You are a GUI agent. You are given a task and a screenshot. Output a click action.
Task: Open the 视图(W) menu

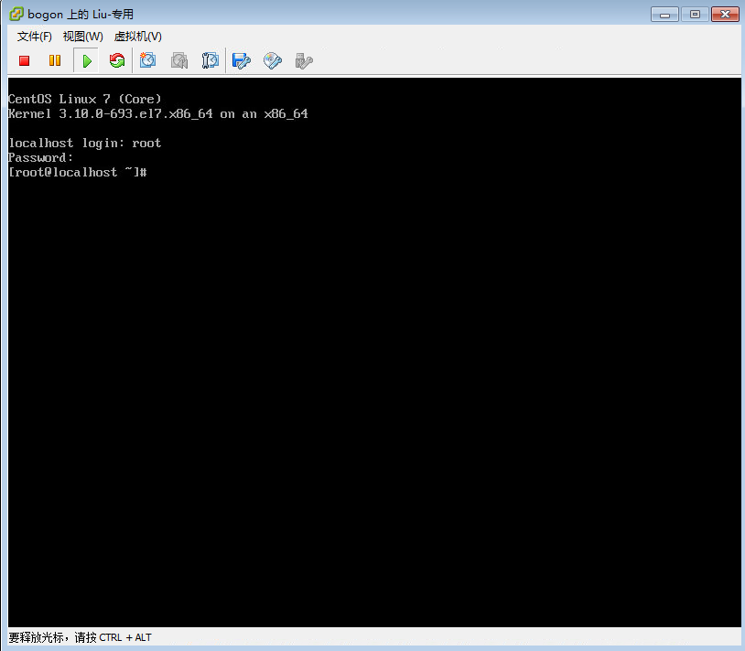pos(82,37)
